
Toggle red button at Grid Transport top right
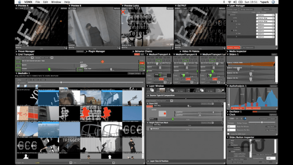137,54
